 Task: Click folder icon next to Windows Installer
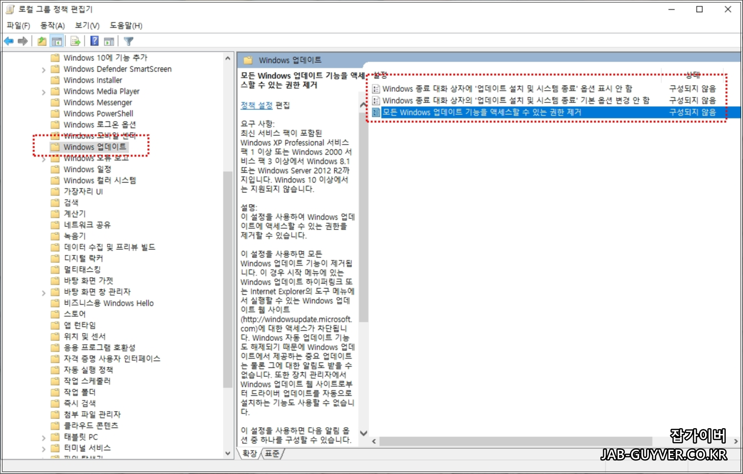click(55, 80)
